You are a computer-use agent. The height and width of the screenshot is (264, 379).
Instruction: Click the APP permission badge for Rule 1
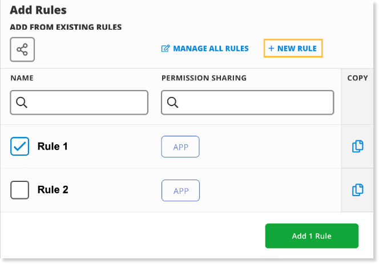[180, 147]
